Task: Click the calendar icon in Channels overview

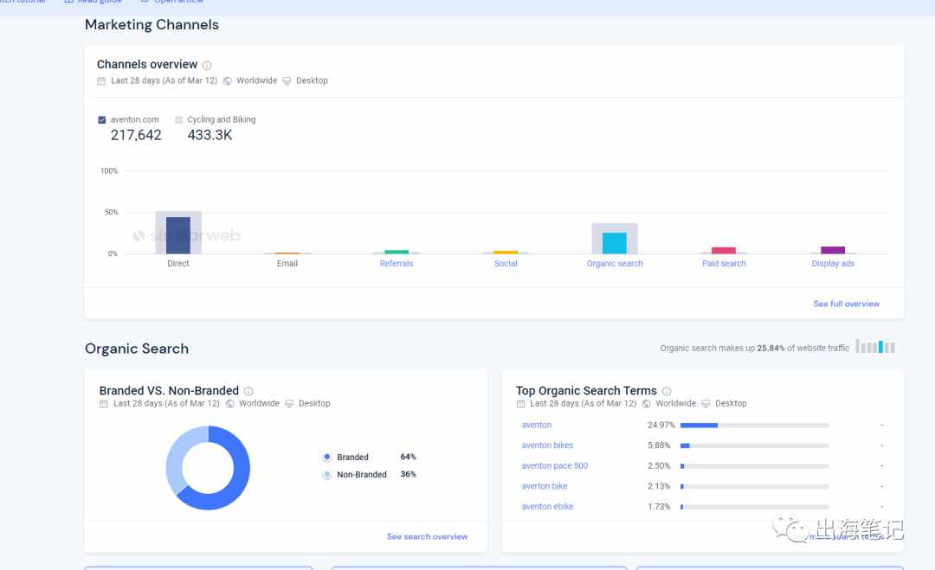Action: click(101, 81)
